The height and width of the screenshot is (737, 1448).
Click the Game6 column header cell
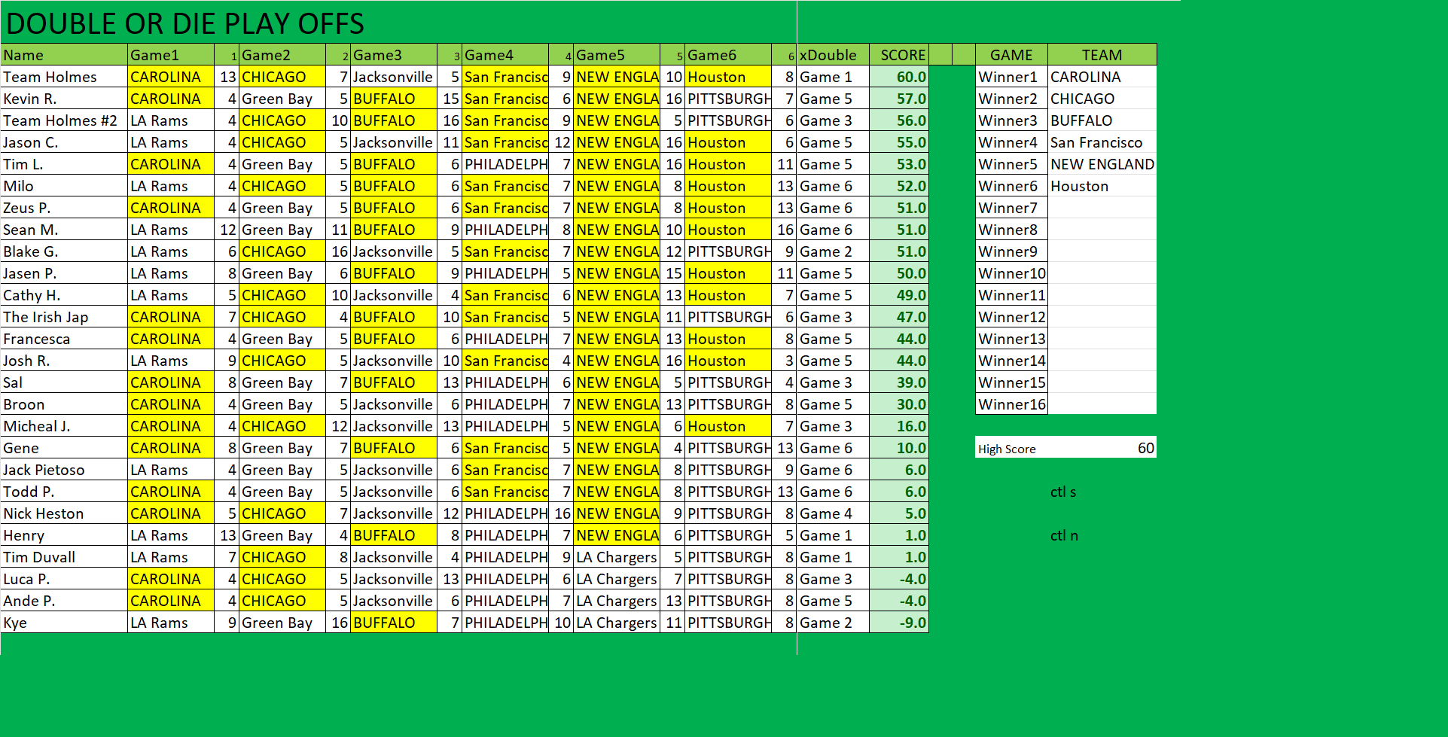(728, 55)
